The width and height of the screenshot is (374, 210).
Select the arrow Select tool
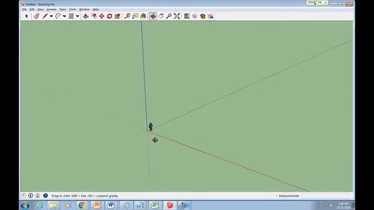26,16
